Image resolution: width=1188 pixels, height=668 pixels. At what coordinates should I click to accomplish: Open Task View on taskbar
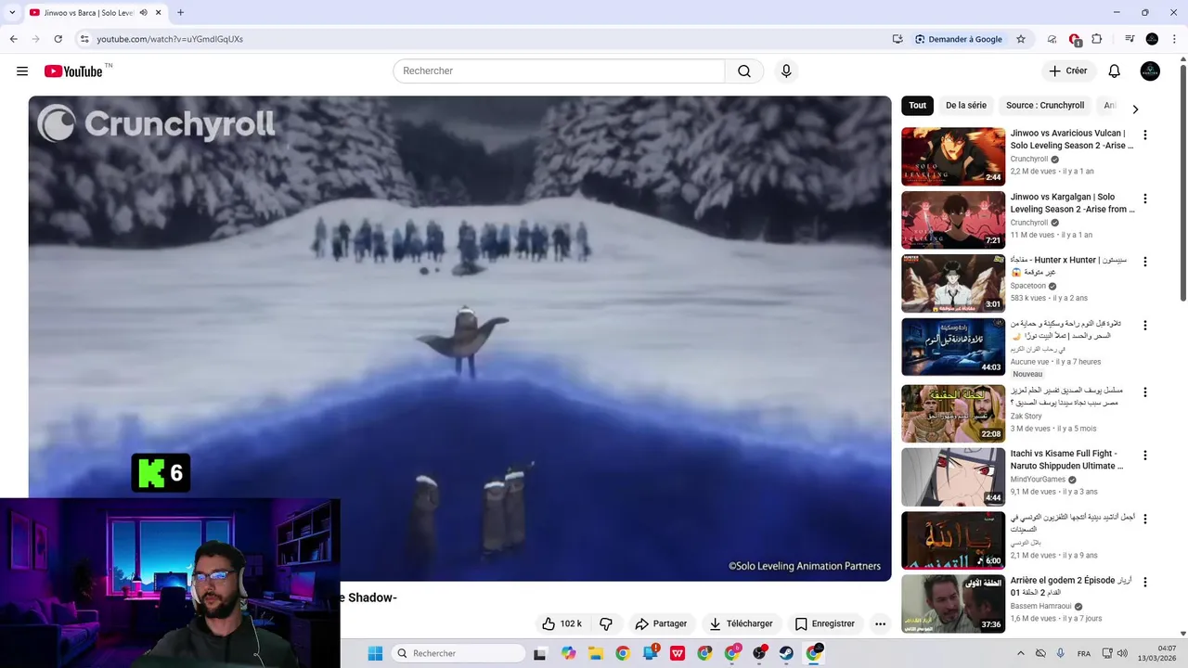click(x=540, y=653)
